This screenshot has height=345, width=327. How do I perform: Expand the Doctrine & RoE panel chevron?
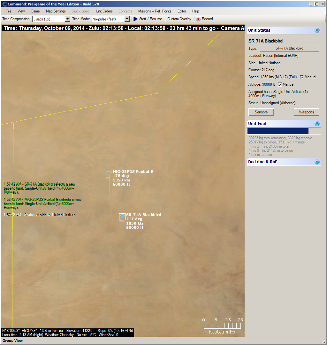[317, 162]
